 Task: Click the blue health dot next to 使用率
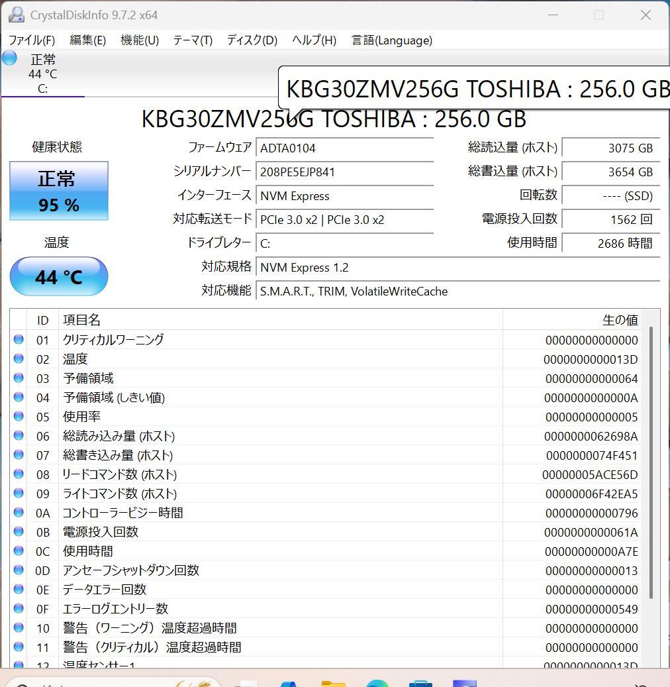point(19,417)
